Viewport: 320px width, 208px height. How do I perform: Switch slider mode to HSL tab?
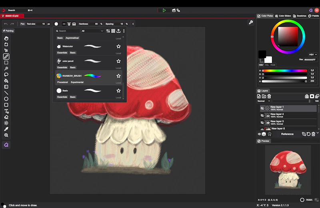(267, 65)
